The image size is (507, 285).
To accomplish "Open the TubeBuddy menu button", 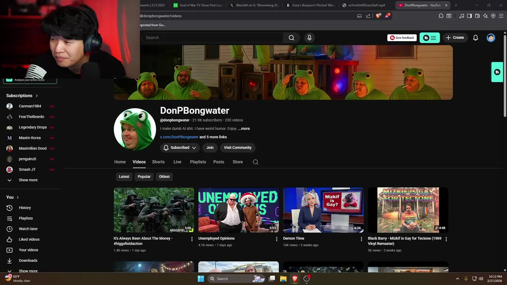I will pyautogui.click(x=430, y=38).
